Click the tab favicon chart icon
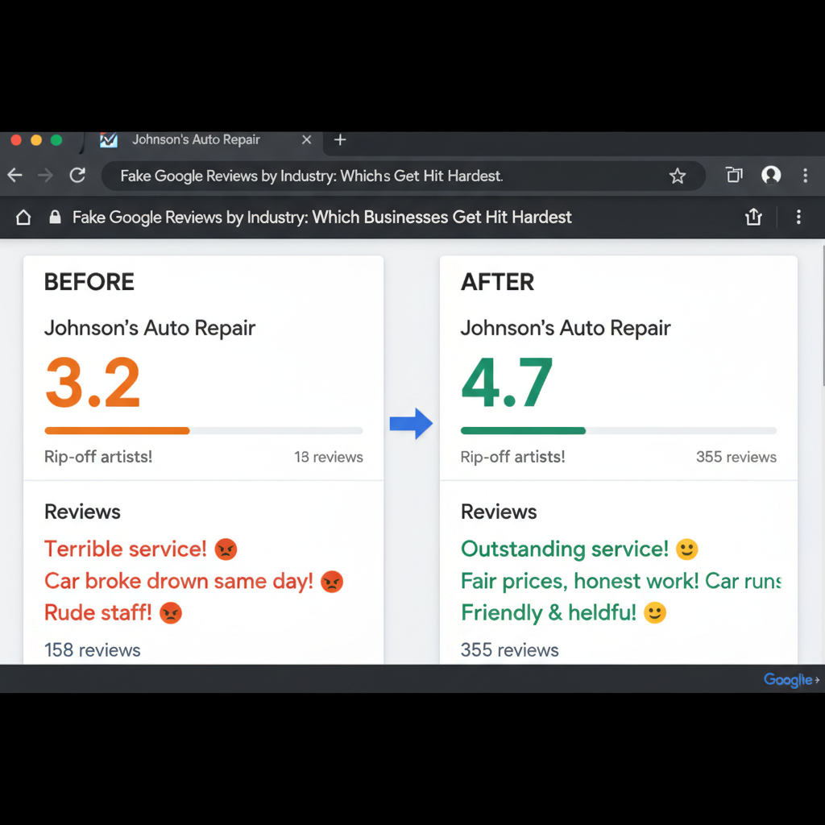The height and width of the screenshot is (825, 825). coord(109,140)
